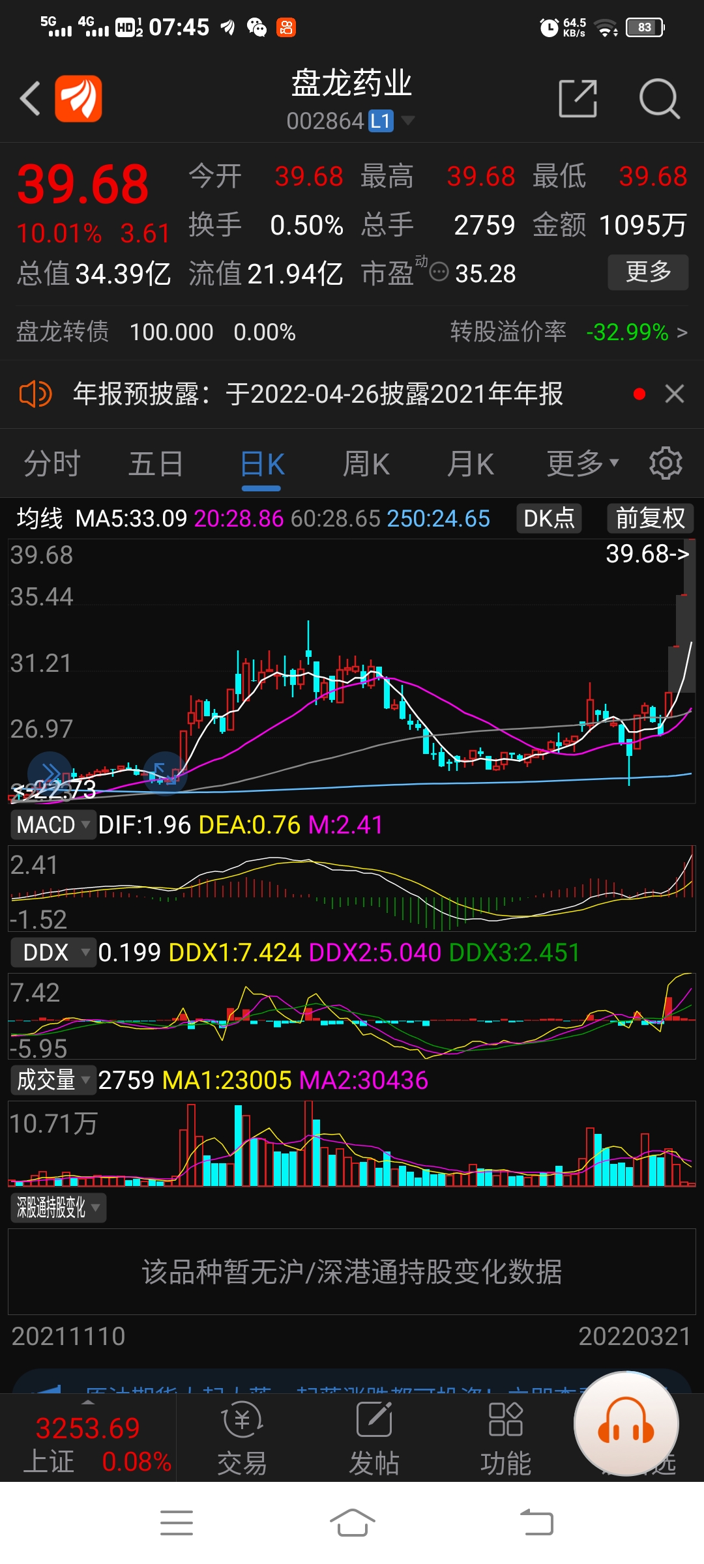This screenshot has width=704, height=1564.
Task: Tap the double-arrow chart scroll icon
Action: point(50,773)
